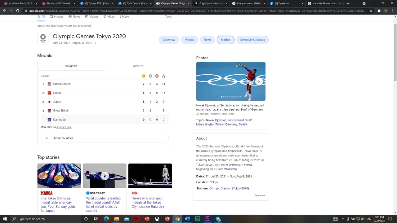Image resolution: width=397 pixels, height=223 pixels.
Task: Click the taskbar search box
Action: tap(46, 219)
